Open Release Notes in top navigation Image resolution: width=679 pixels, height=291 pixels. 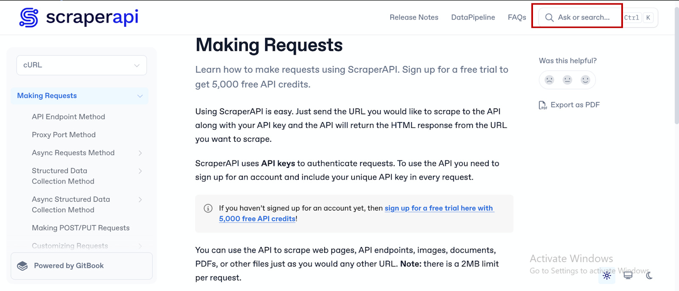coord(414,17)
